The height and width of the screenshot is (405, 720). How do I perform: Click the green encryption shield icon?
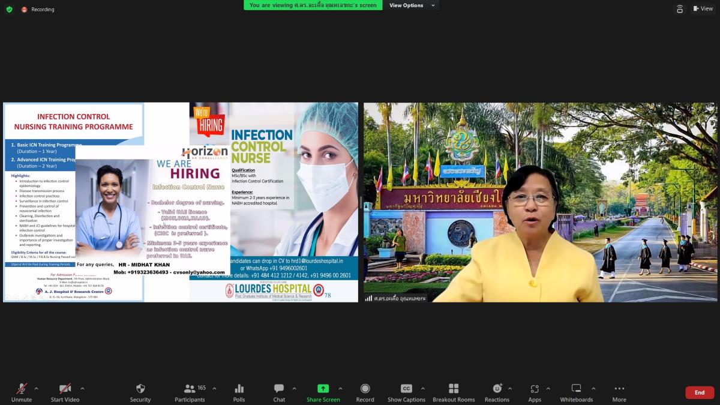9,9
